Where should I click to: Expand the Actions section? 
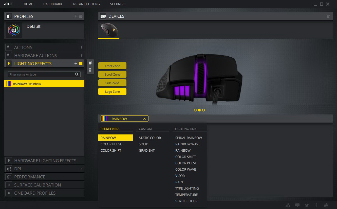[x=44, y=47]
